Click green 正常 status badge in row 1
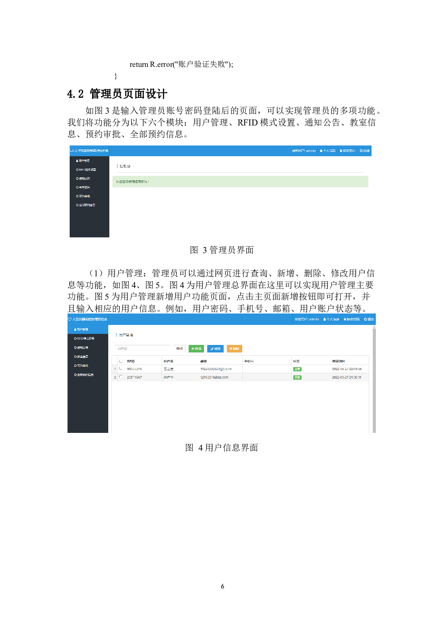This screenshot has height=627, width=443. pyautogui.click(x=297, y=369)
